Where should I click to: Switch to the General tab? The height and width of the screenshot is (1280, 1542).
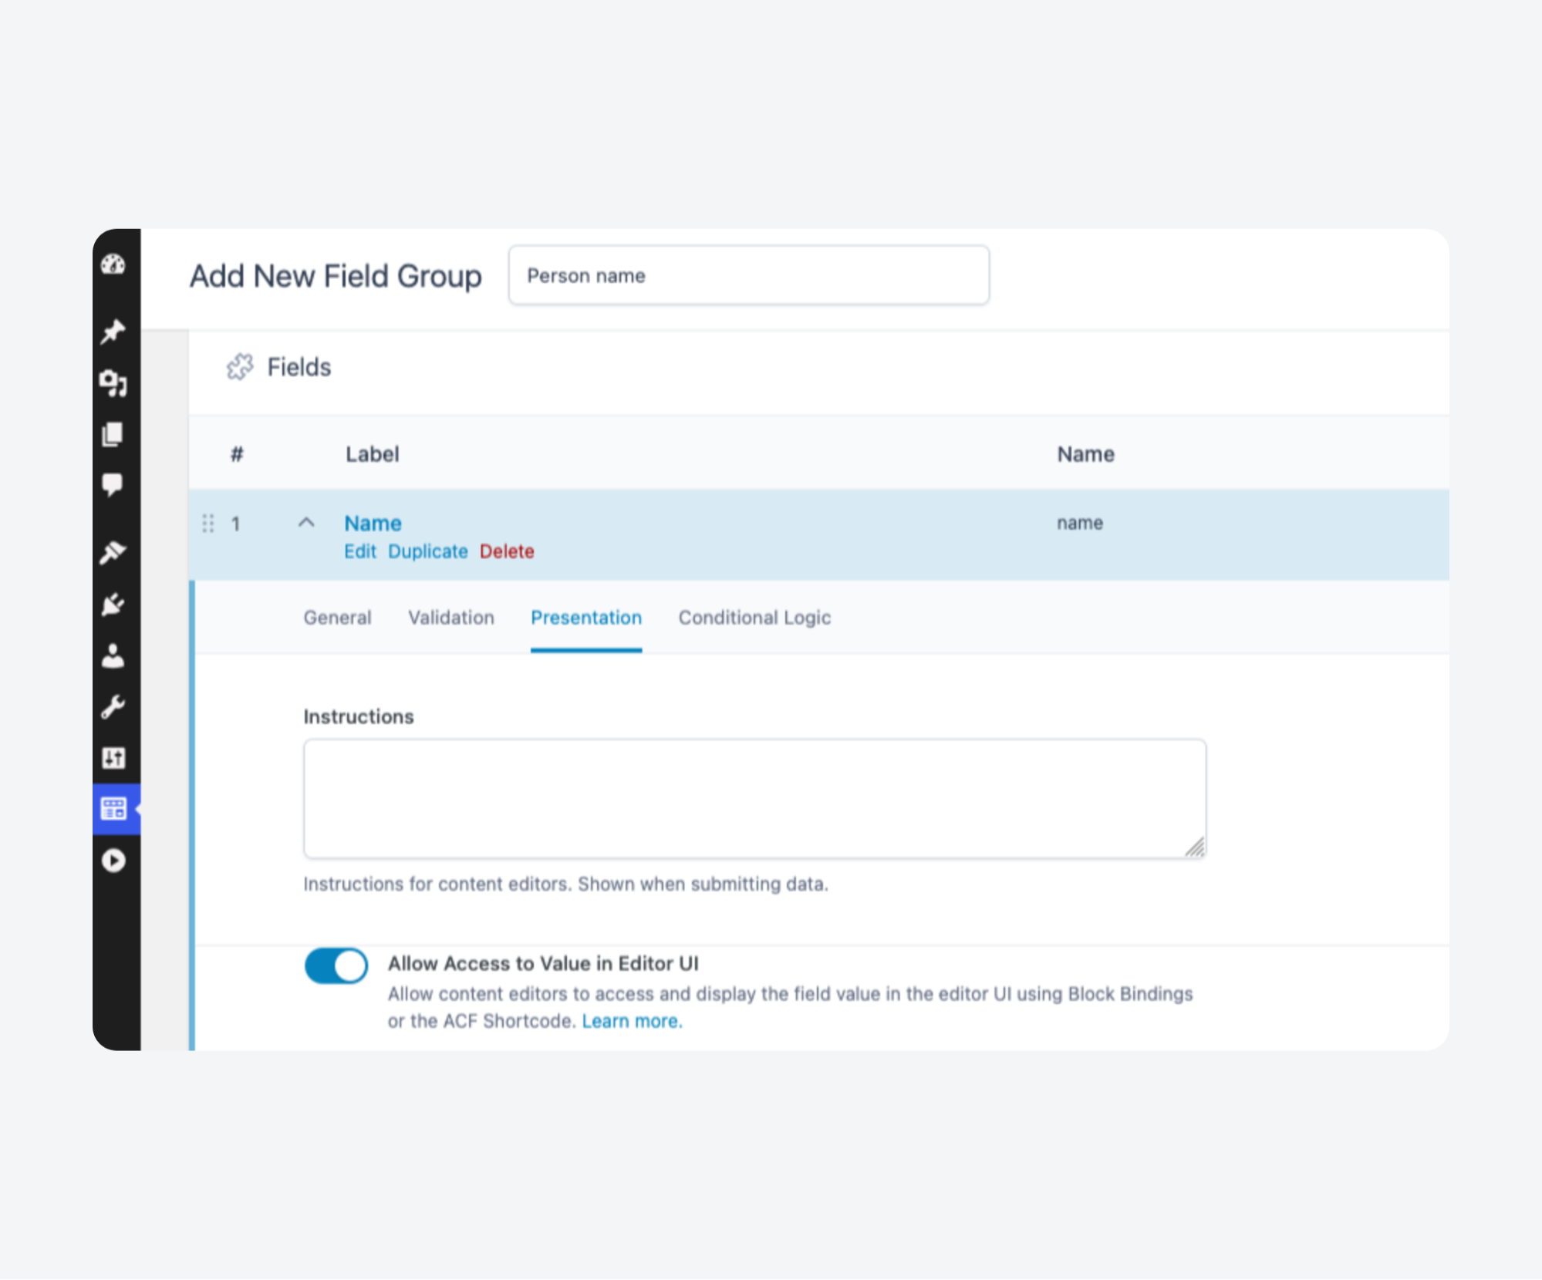pos(337,618)
